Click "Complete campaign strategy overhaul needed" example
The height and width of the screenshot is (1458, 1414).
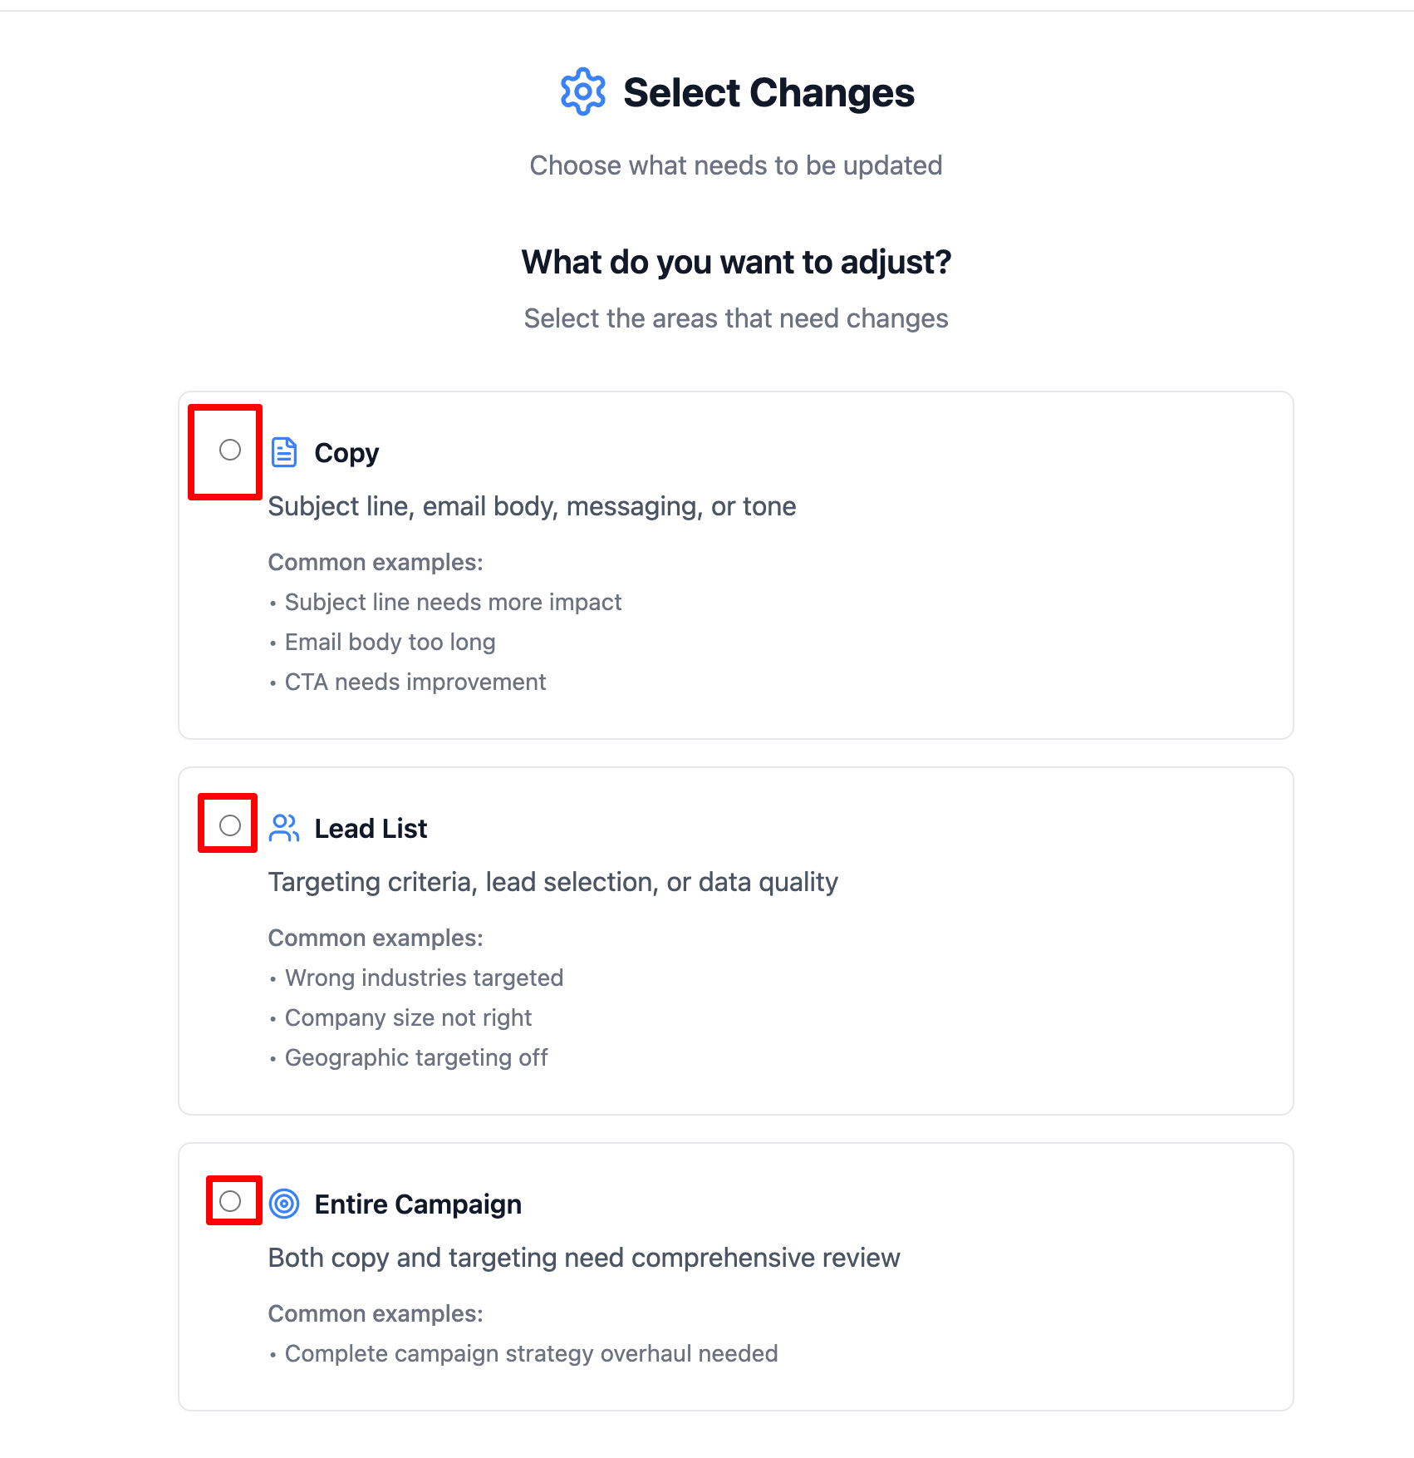531,1353
